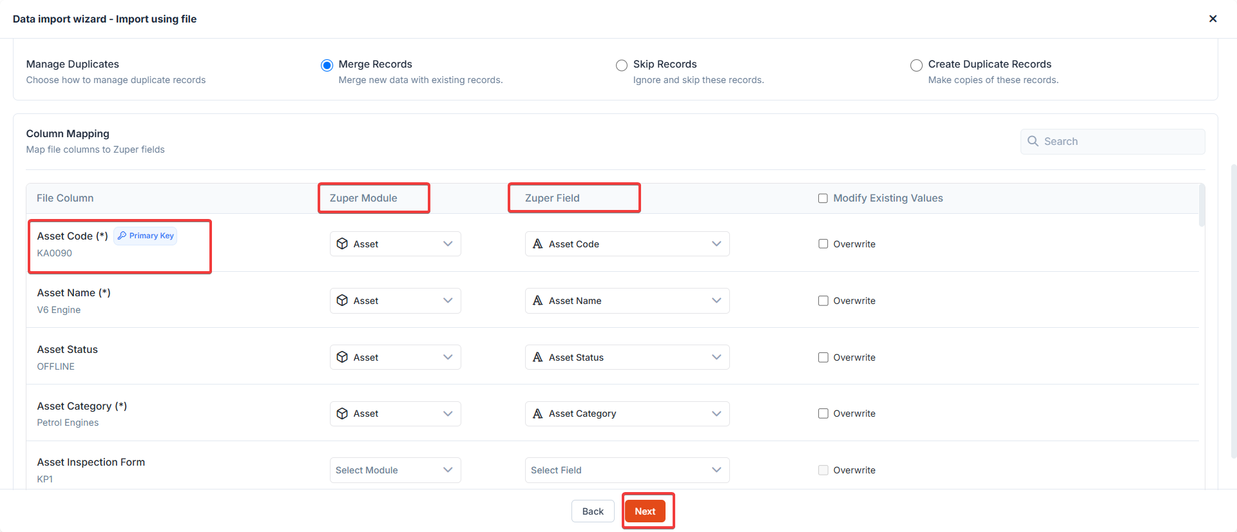Image resolution: width=1237 pixels, height=532 pixels.
Task: Click the text-type icon beside Asset Category field
Action: coord(537,413)
